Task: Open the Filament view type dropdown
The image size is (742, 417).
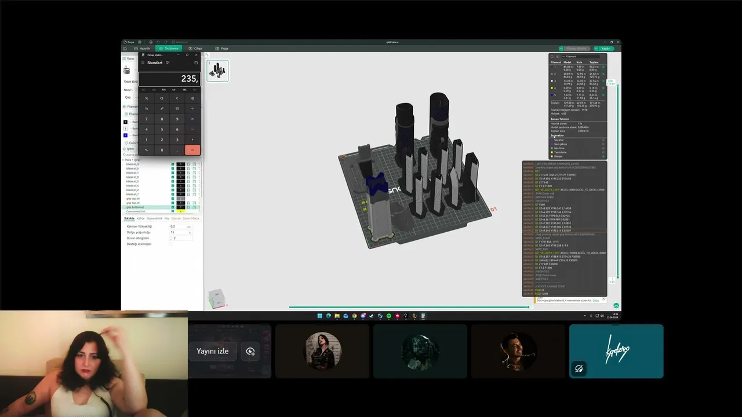Action: [580, 56]
